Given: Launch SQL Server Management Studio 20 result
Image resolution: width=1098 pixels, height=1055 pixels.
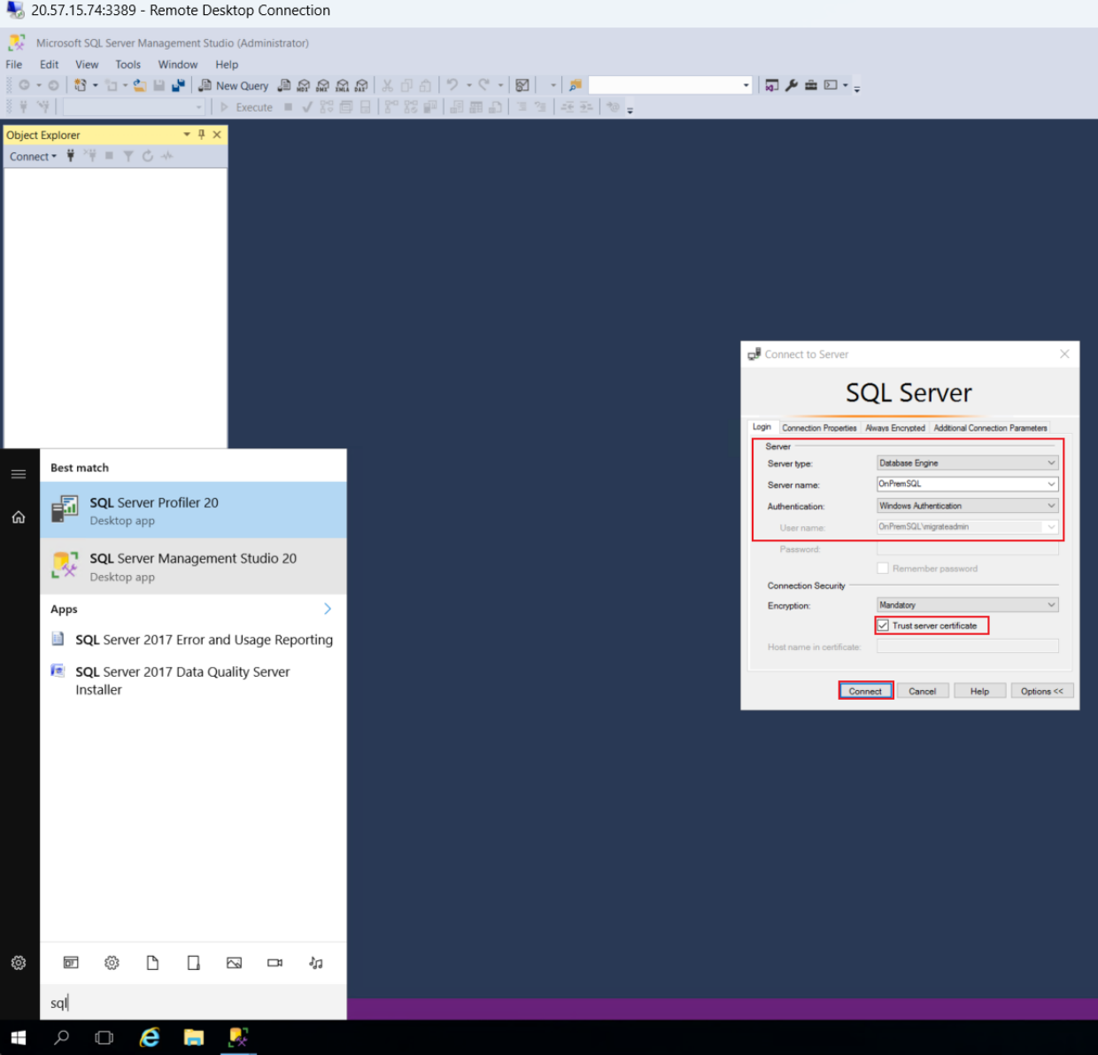Looking at the screenshot, I should pyautogui.click(x=193, y=567).
